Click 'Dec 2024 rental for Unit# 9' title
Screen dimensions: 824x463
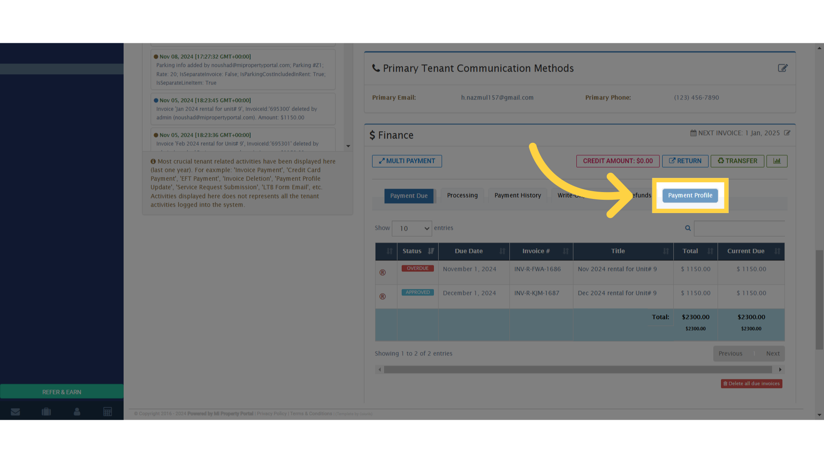[617, 293]
